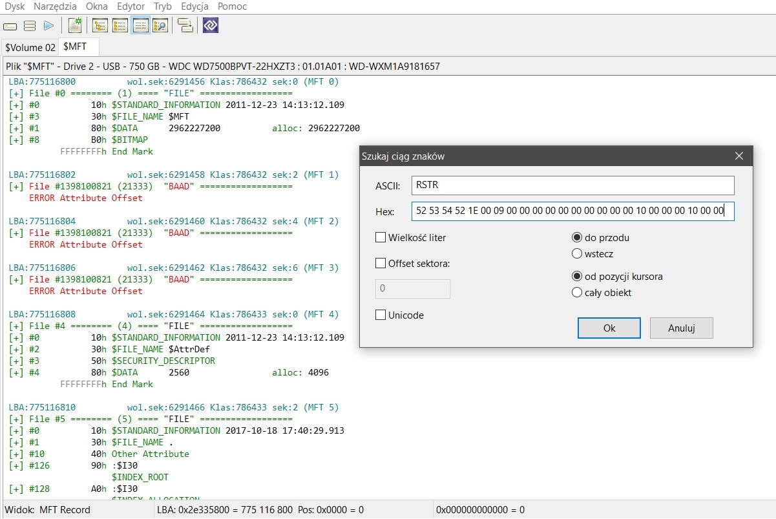The width and height of the screenshot is (776, 519).
Task: Expand File #4 record header
Action: [x=17, y=326]
